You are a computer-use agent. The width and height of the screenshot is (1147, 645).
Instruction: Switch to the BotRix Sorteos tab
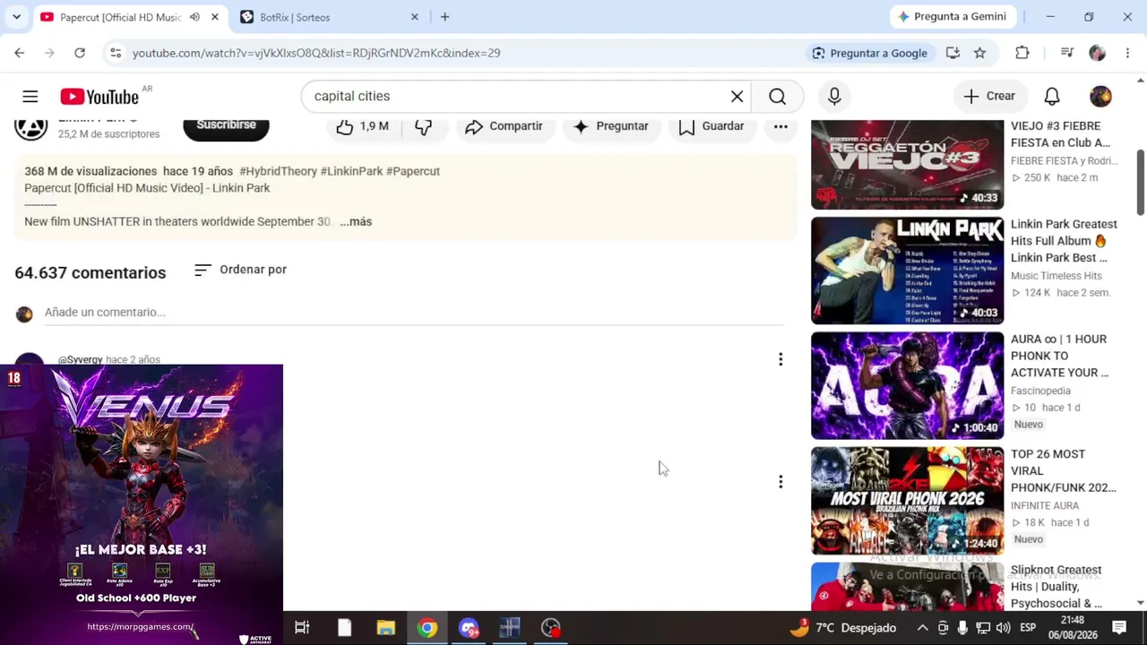295,17
